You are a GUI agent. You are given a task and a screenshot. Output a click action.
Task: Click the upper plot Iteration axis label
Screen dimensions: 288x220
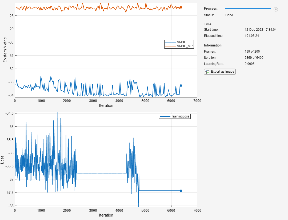106,105
